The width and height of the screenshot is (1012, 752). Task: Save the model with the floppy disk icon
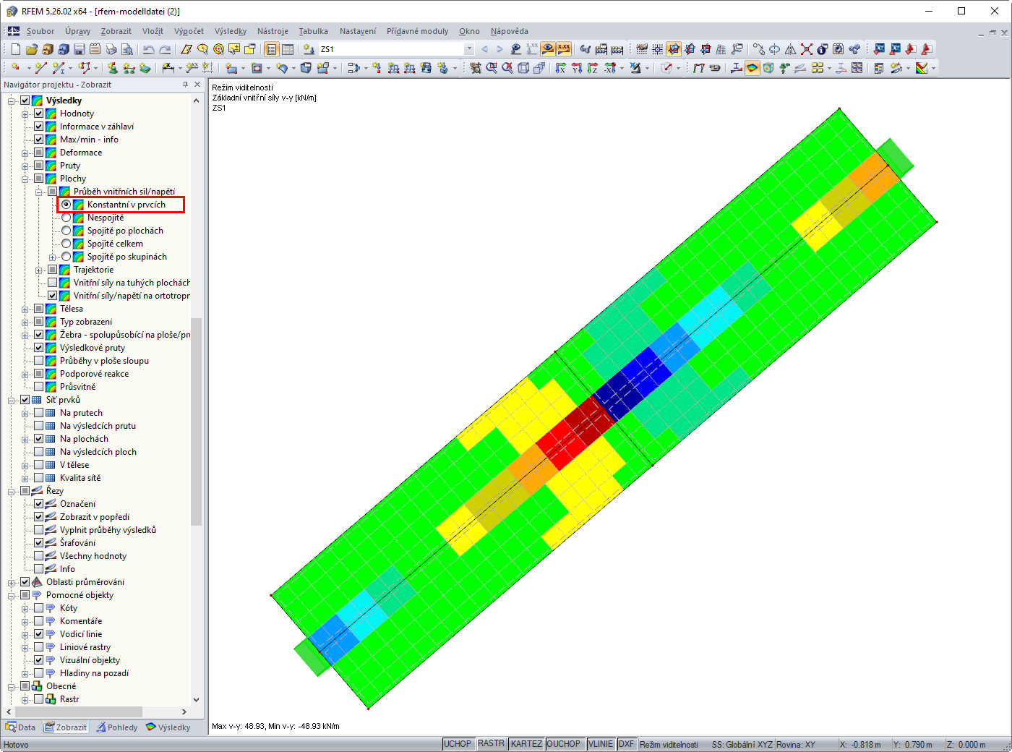80,49
